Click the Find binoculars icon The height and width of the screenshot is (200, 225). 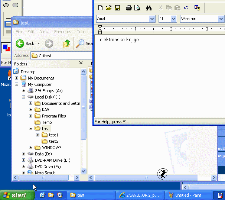pos(149,8)
